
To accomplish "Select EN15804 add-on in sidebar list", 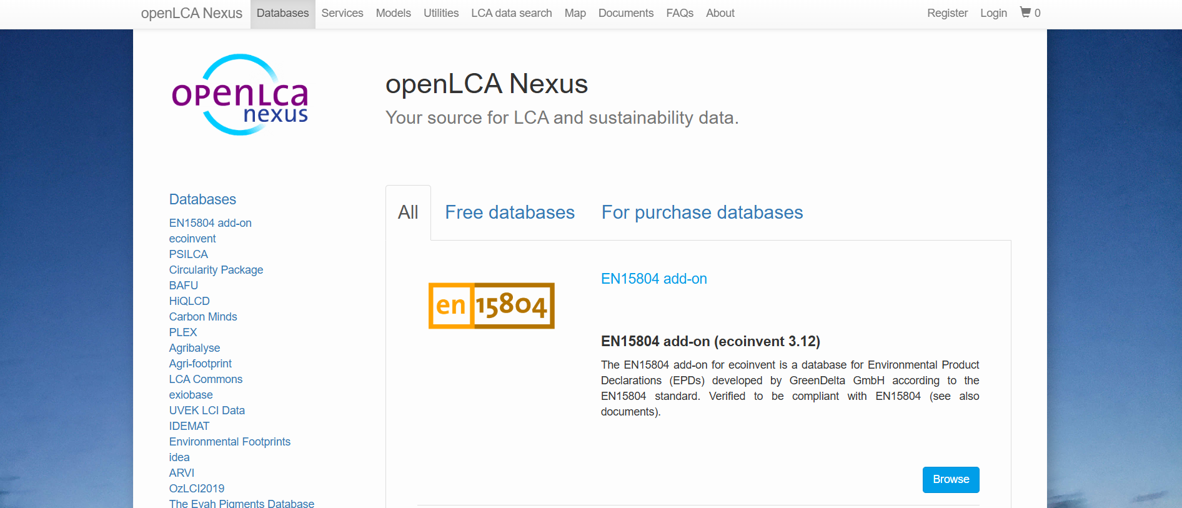I will point(211,223).
